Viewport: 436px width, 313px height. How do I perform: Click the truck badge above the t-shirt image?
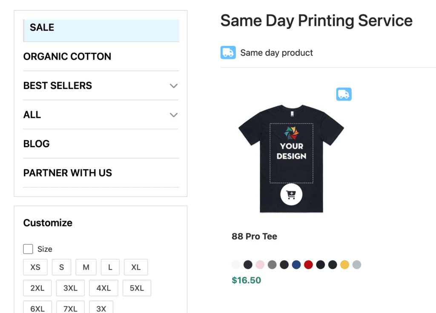point(344,94)
